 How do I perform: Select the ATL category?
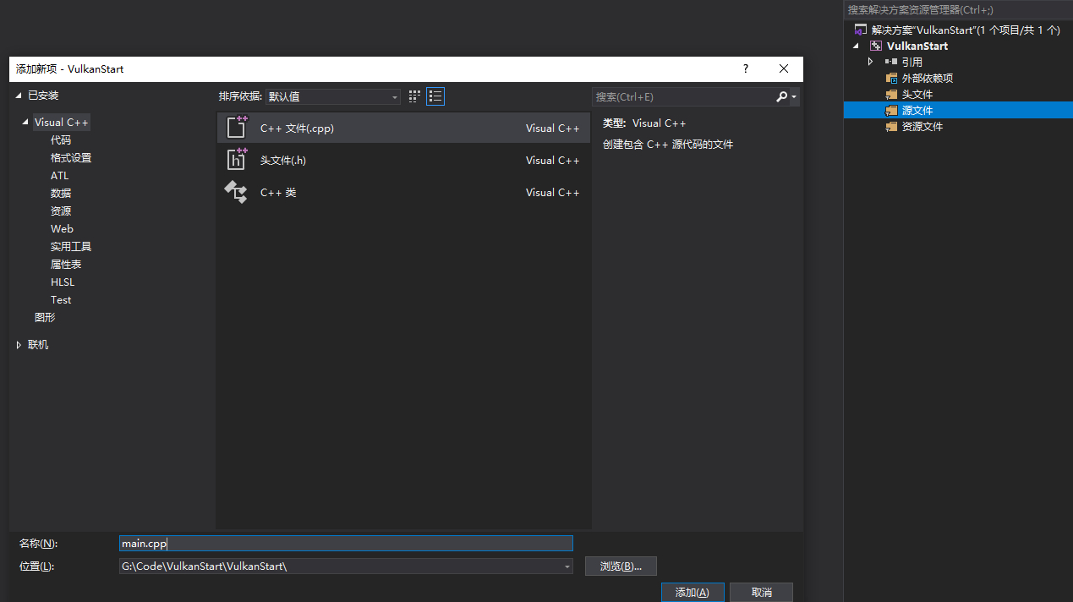coord(60,176)
